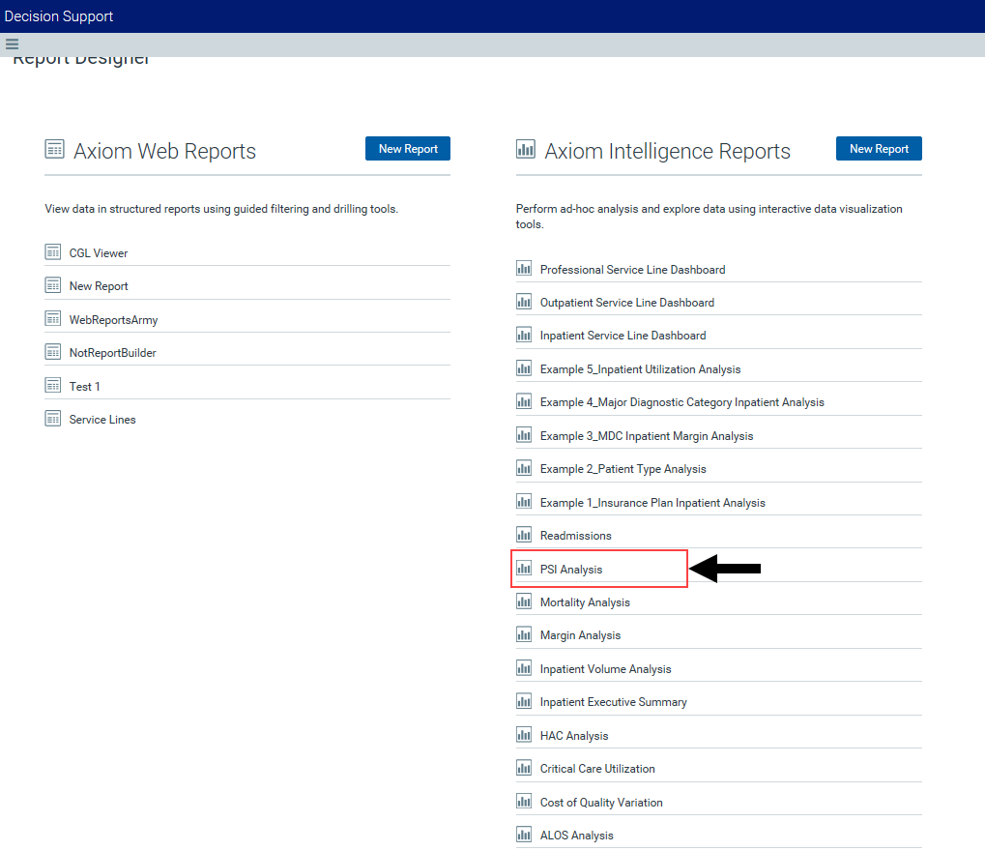Click chart icon beside Inpatient Executive Summary
Screen dimensions: 985x851
click(x=524, y=701)
